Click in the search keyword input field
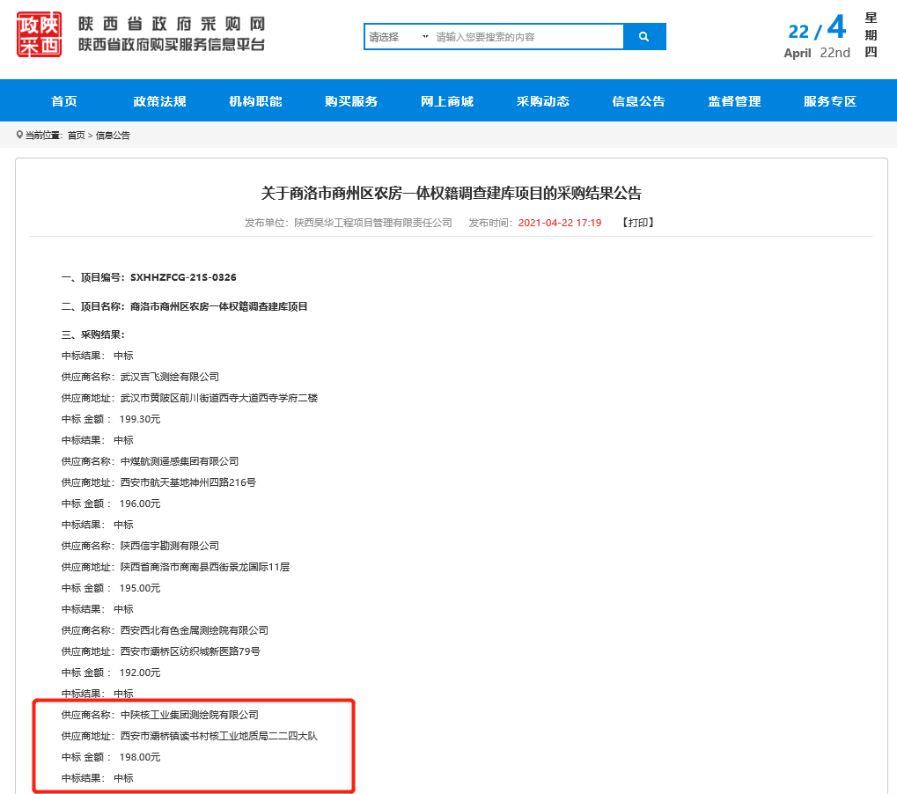This screenshot has width=897, height=794. [526, 37]
